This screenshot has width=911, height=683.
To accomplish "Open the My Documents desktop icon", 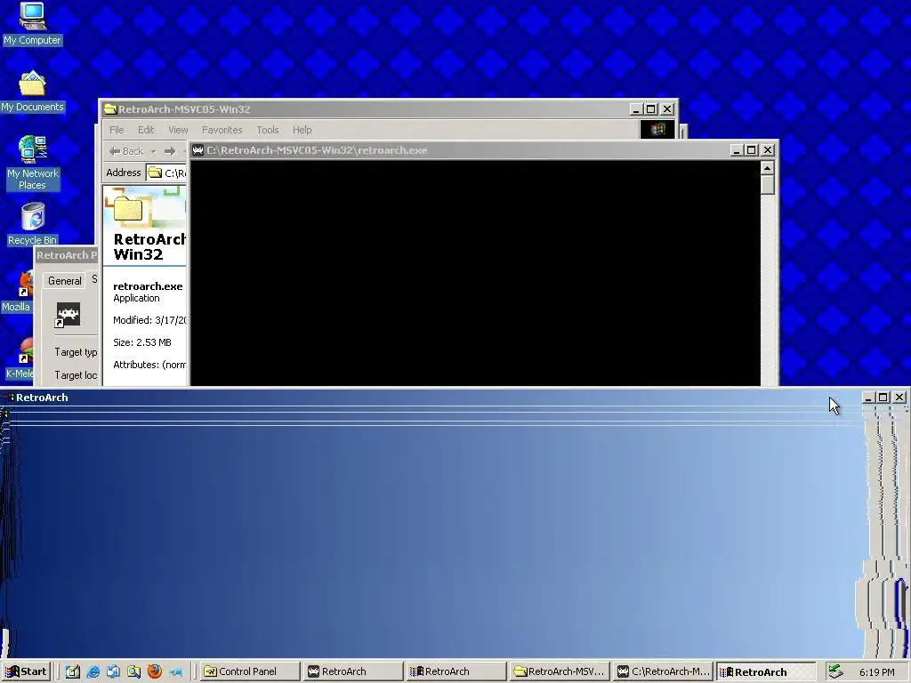I will pyautogui.click(x=32, y=92).
